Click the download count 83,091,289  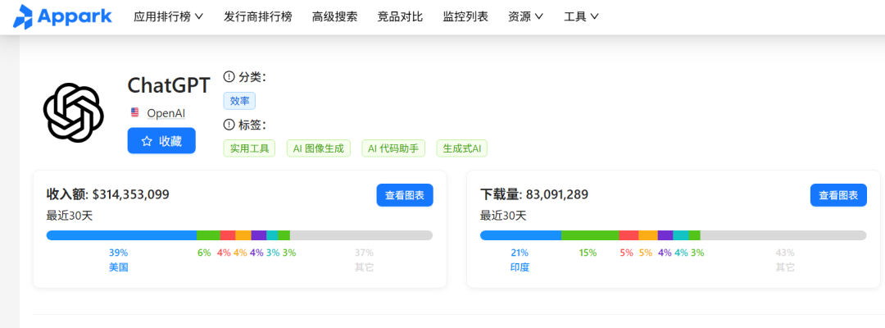pos(557,195)
